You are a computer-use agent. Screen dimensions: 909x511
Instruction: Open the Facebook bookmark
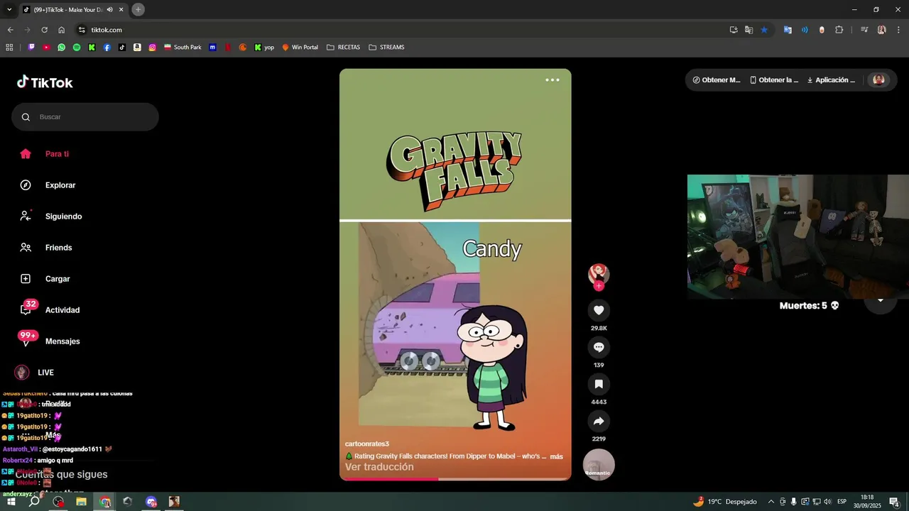click(107, 48)
